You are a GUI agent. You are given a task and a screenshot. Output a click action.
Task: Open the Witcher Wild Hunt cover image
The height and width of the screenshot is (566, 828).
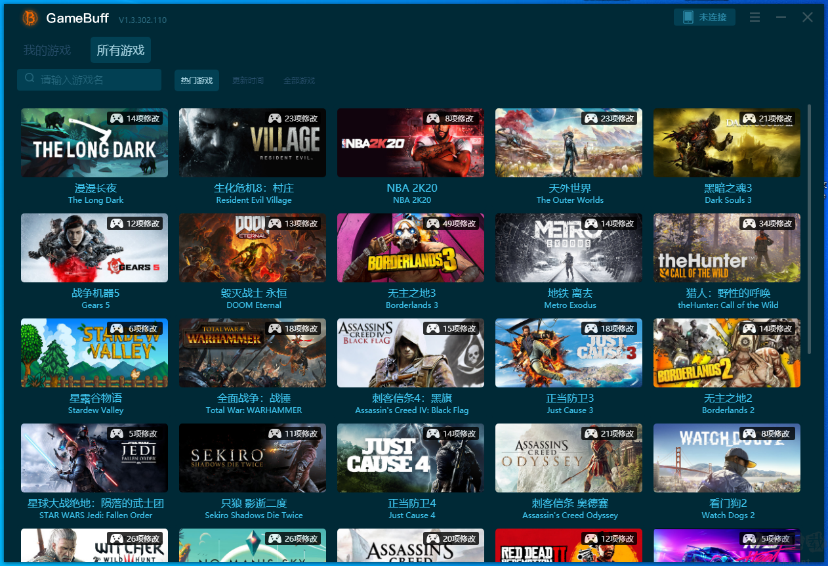click(x=94, y=545)
